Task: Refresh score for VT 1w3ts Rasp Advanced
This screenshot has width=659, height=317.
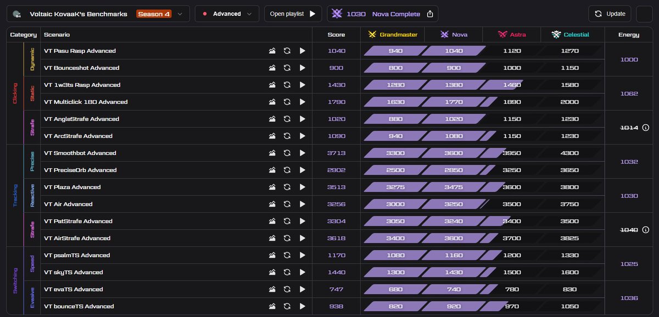Action: (x=287, y=85)
